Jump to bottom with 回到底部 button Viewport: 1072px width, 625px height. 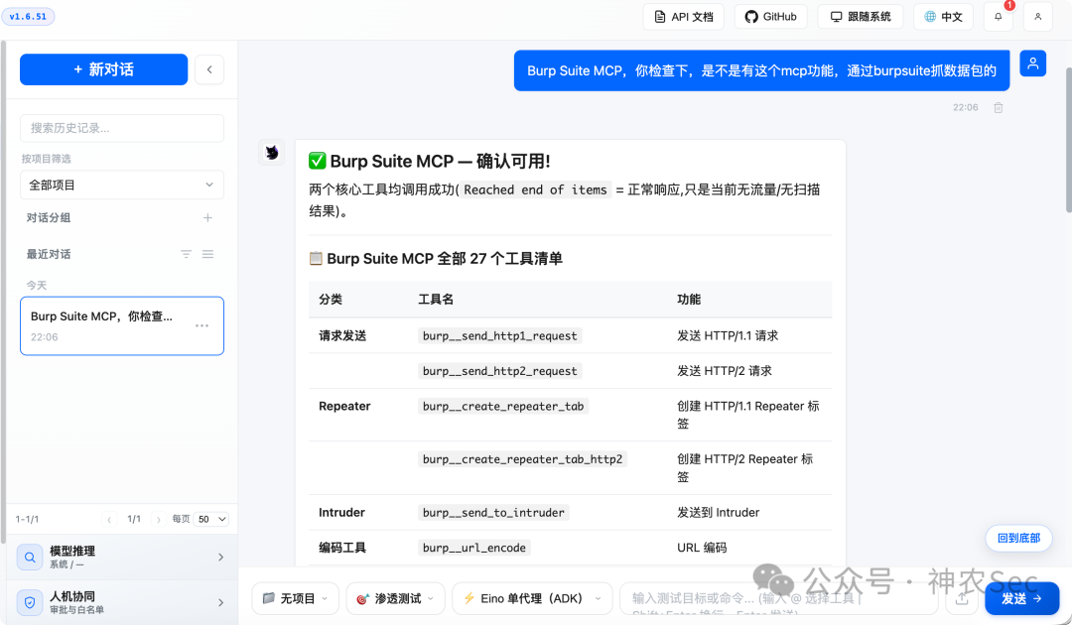tap(1018, 539)
